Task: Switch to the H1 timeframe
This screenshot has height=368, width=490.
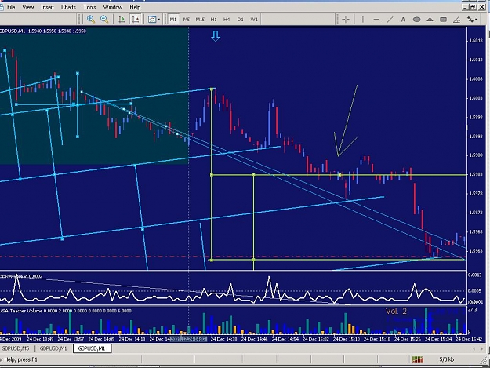Action: point(214,20)
